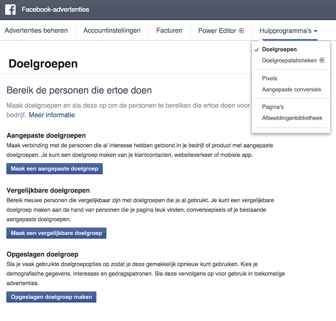Viewport: 336px width, 321px height.
Task: Click Maak een vergelijkbare doelgroep button
Action: [x=56, y=233]
